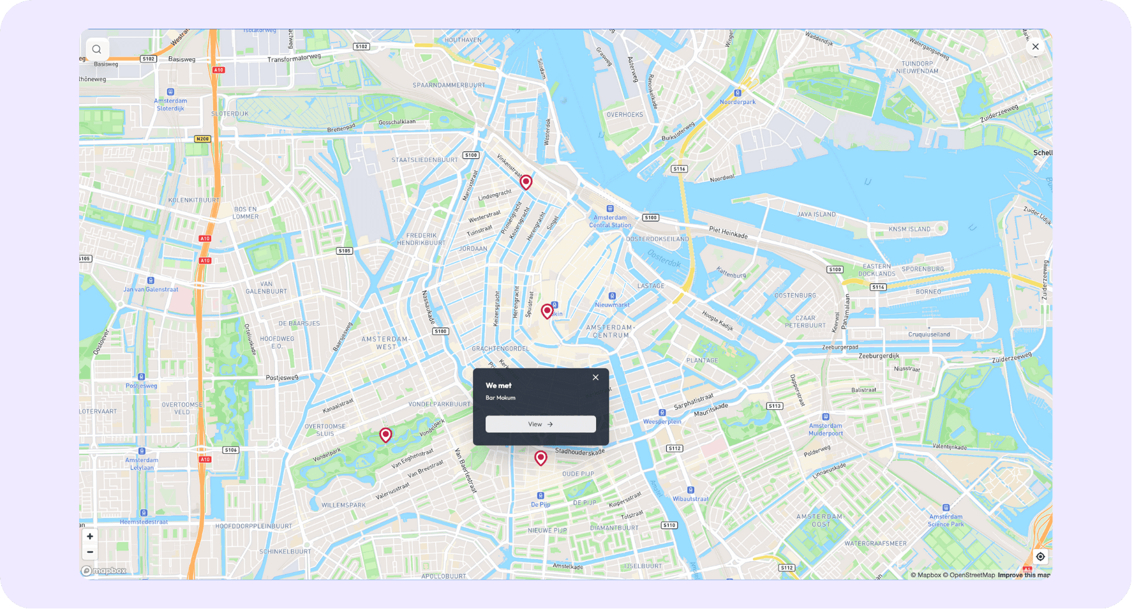Select the marker near Stadhouderskade
1132x609 pixels.
(x=541, y=458)
